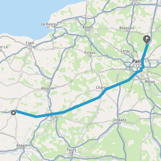
Task: Select the Rouen city marker
Action: tap(88, 30)
